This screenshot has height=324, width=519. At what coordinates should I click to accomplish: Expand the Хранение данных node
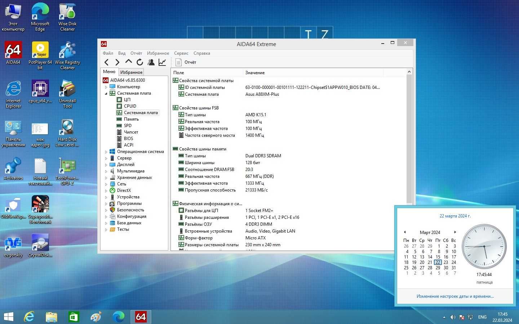tap(106, 178)
